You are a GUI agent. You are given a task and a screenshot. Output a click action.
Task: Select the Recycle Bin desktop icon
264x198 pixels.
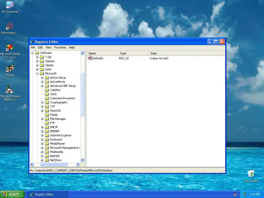[251, 174]
